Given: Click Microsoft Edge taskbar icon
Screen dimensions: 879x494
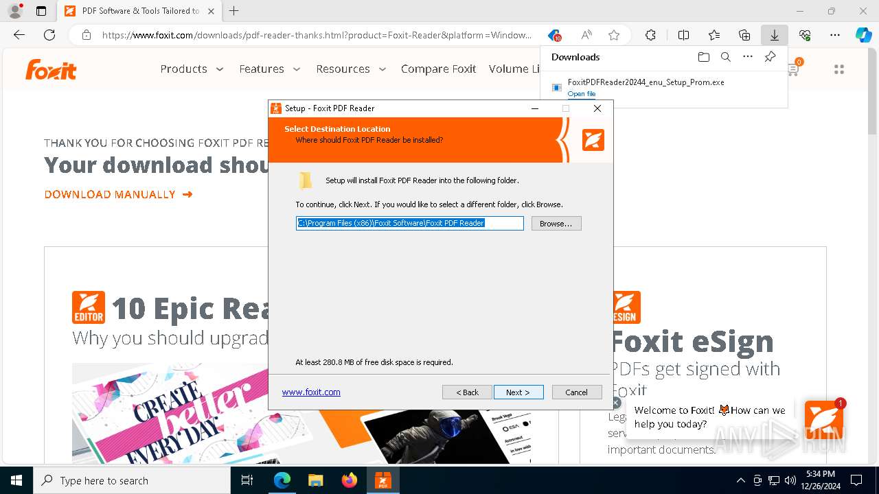Looking at the screenshot, I should (x=282, y=480).
